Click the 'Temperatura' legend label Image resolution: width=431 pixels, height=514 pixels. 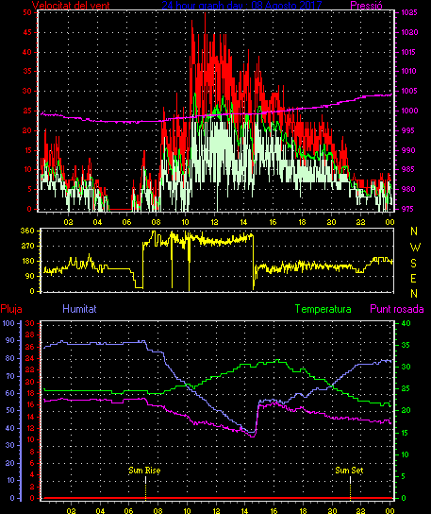[323, 309]
